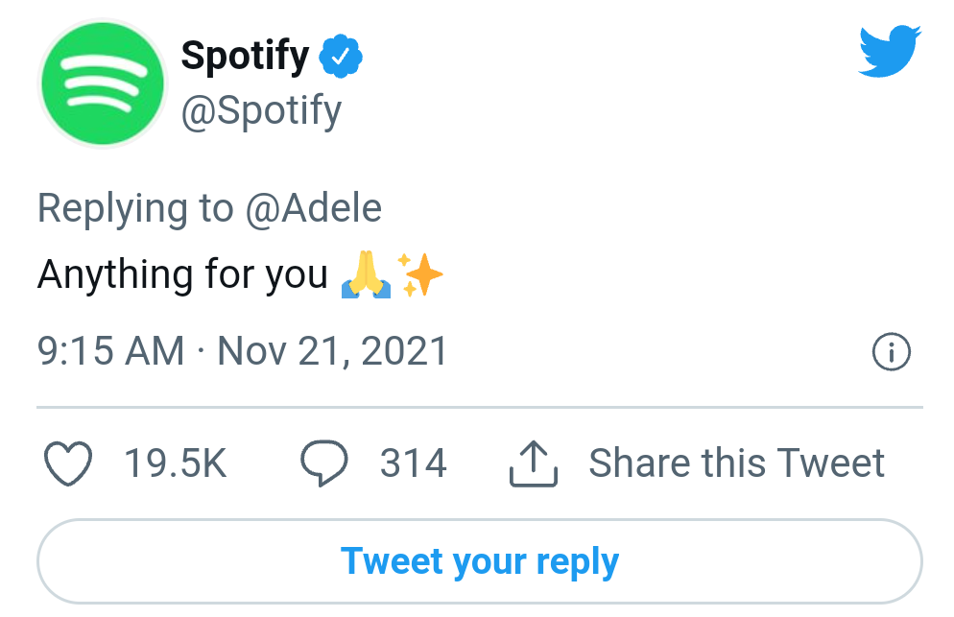Open the Nov 21, 2021 date link
Viewport: 954px width, 617px height.
coord(333,351)
